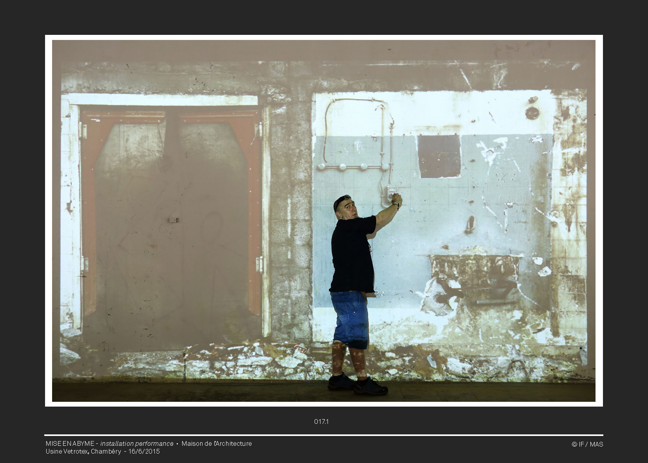Click the 'Maison de l'Architecture' text

(x=216, y=443)
